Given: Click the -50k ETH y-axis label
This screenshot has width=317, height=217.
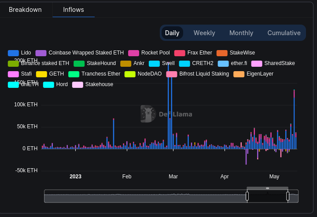Looking at the screenshot, I should (26, 170).
